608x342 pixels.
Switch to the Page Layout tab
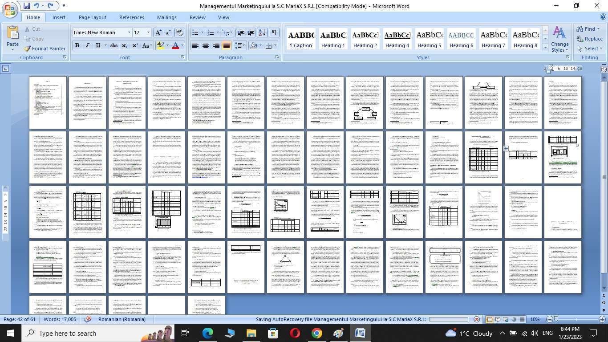coord(92,17)
